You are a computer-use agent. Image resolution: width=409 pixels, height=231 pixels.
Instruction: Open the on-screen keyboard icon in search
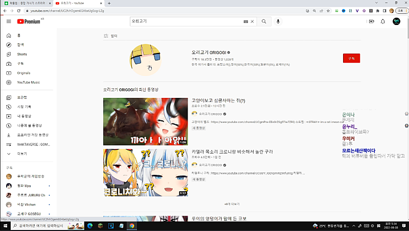246,21
